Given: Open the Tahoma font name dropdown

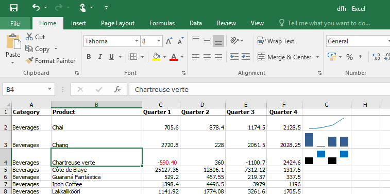Looking at the screenshot, I should click(137, 41).
